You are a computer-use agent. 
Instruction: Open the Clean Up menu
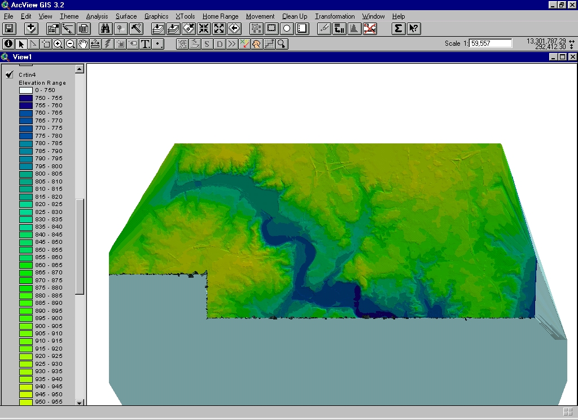295,16
